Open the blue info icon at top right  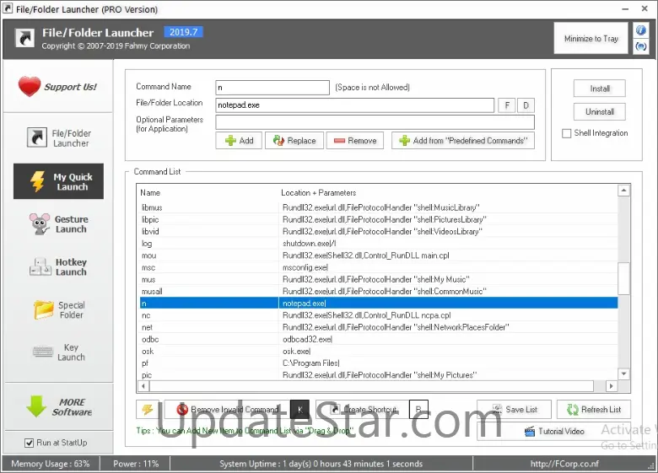[641, 30]
